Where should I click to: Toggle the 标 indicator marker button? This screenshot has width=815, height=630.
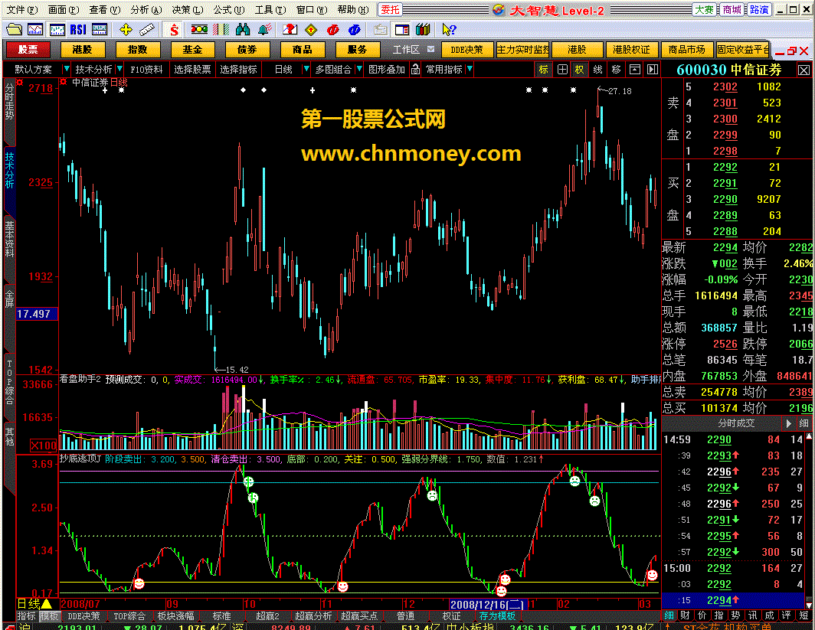[x=543, y=69]
